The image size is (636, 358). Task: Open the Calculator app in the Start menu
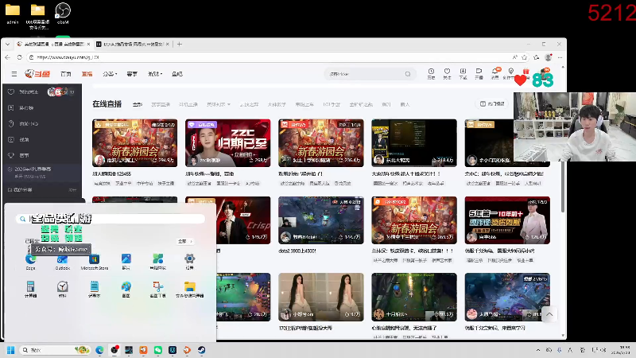point(30,286)
